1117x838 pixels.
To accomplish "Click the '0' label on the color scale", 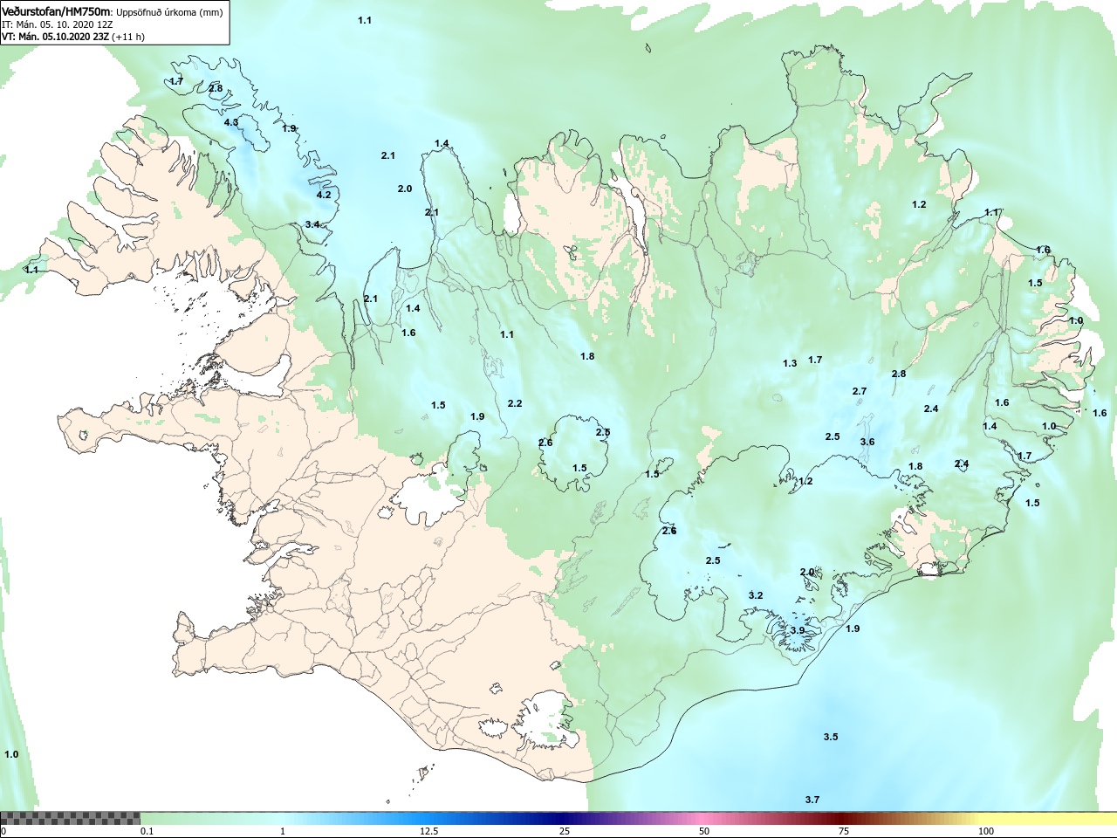I will (x=3, y=831).
